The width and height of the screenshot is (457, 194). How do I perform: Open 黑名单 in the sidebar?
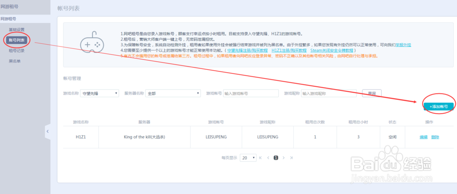click(15, 61)
